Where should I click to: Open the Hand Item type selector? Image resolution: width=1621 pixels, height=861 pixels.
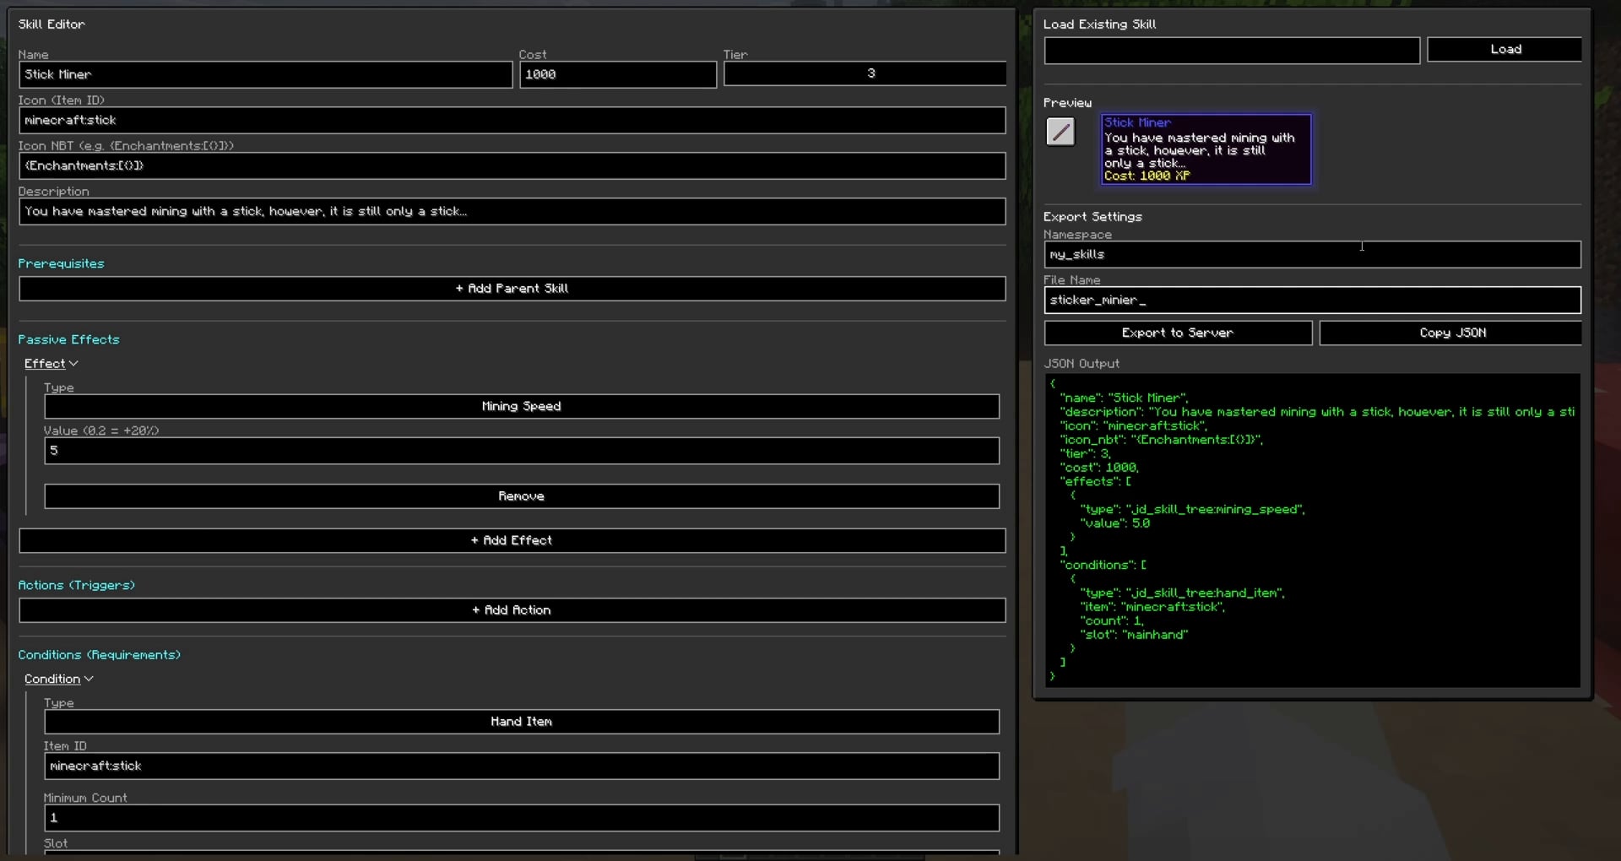[x=521, y=722]
